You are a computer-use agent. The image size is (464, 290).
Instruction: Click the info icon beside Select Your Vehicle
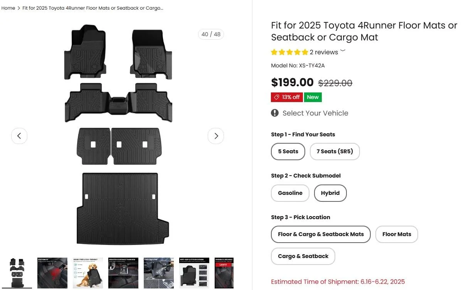coord(274,113)
